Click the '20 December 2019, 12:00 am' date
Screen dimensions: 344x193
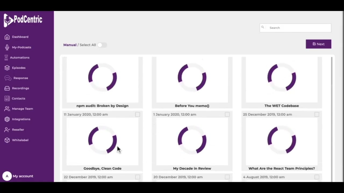(178, 177)
